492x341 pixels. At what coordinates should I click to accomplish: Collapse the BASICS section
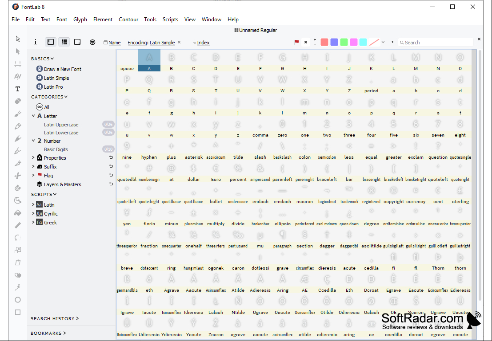pyautogui.click(x=43, y=59)
